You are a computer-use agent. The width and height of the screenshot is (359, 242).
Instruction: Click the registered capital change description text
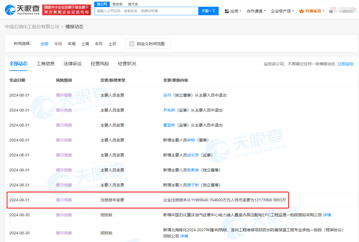click(x=224, y=200)
